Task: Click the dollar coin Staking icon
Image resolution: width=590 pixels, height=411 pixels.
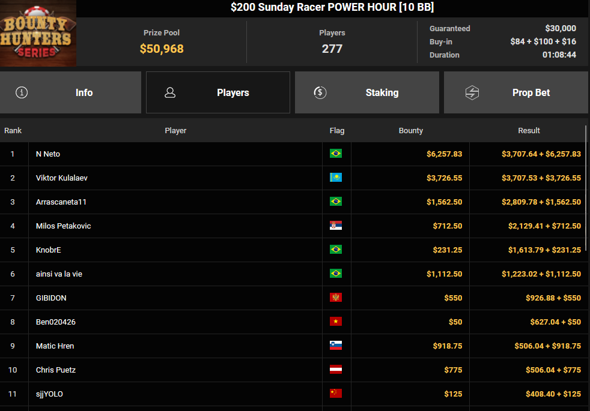Action: 320,92
